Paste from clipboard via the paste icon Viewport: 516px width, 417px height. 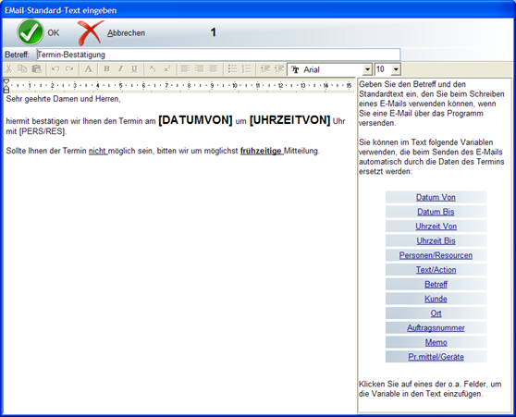pos(37,69)
